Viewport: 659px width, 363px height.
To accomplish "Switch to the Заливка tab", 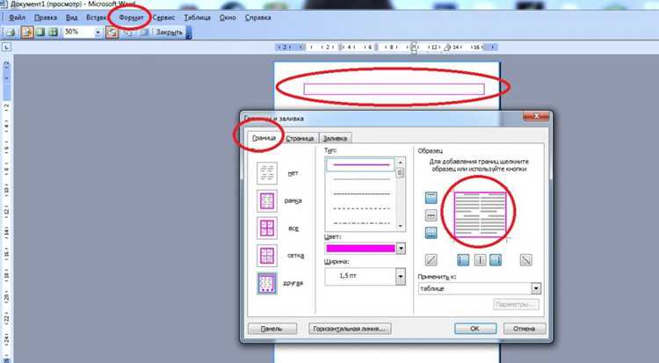I will point(335,138).
